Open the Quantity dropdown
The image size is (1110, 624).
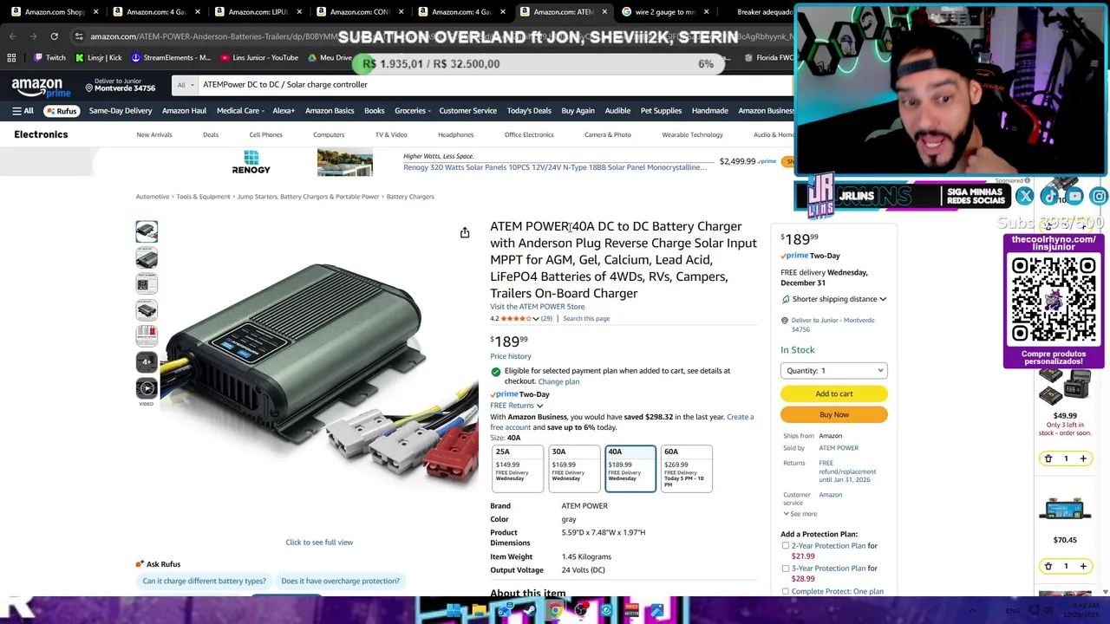point(833,371)
